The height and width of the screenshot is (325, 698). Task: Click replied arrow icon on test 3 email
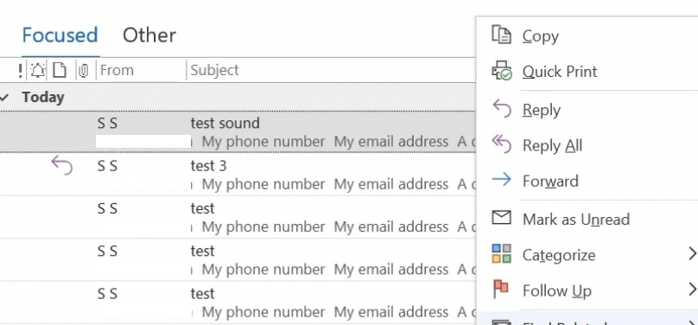tap(62, 165)
